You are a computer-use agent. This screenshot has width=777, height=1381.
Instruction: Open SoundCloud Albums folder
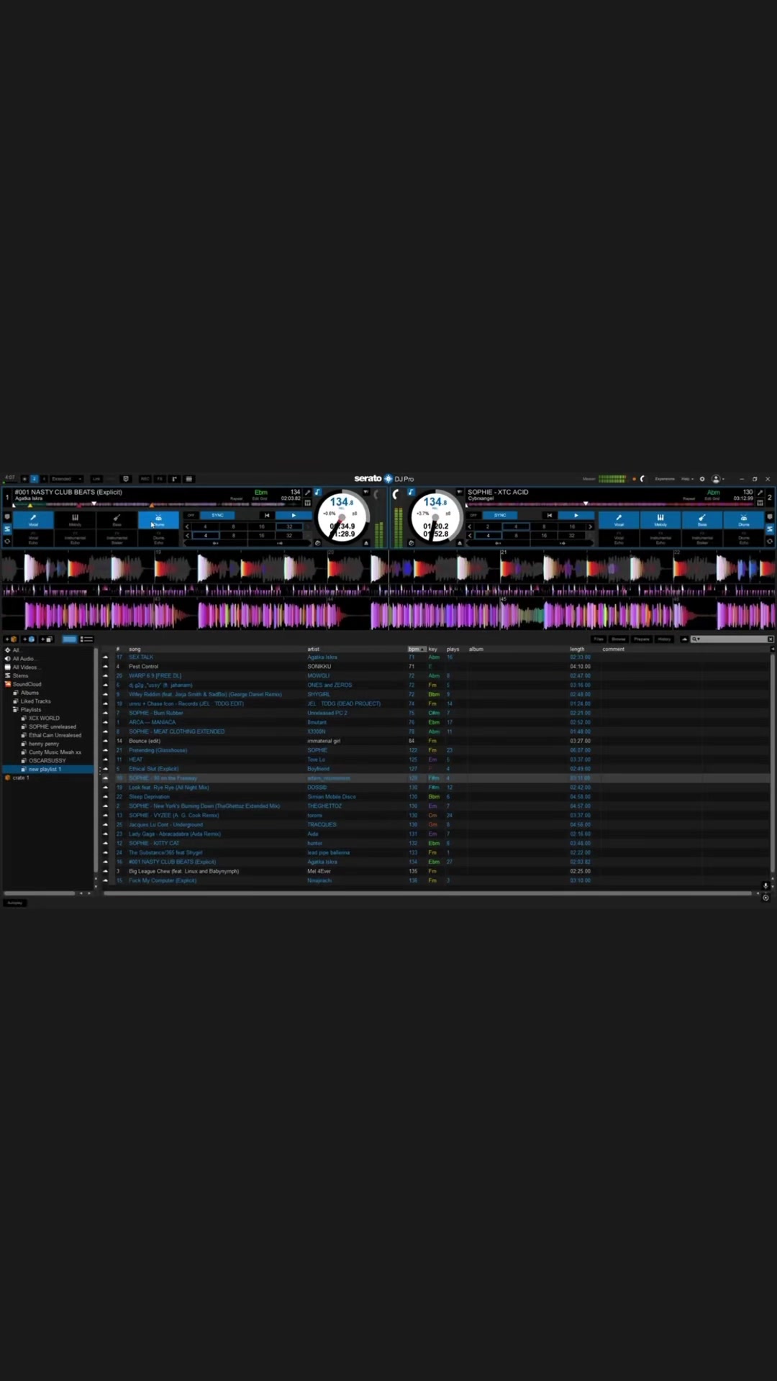(29, 693)
